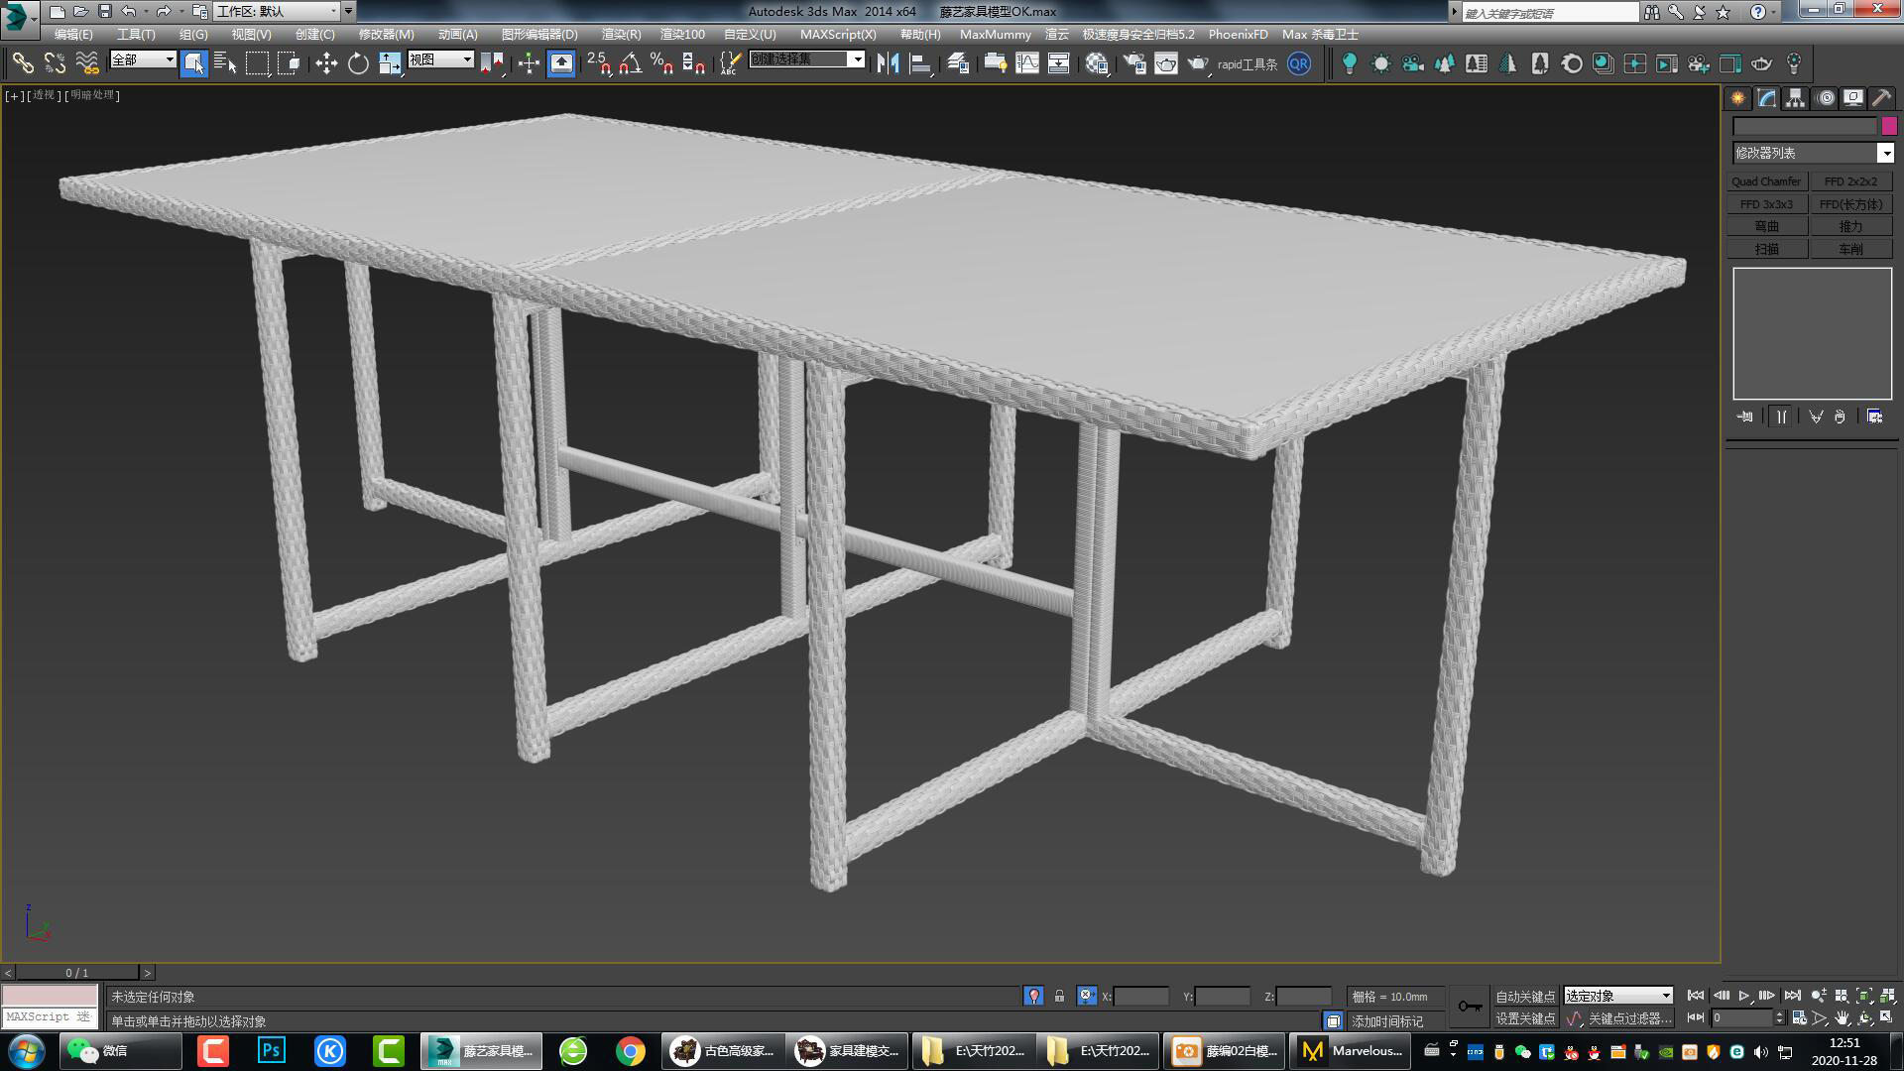Click the FFD 3x3x3 modifier button
The image size is (1904, 1071).
tap(1765, 203)
